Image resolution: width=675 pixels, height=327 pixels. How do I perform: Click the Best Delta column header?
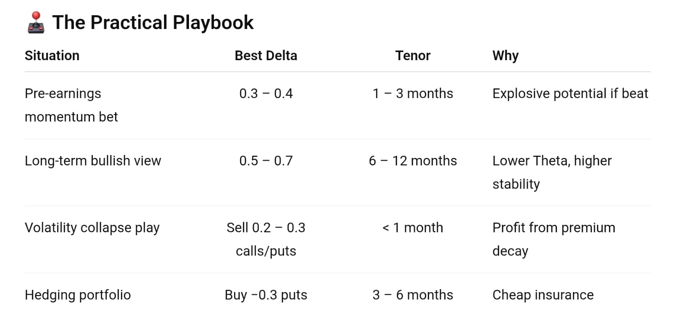(x=266, y=56)
